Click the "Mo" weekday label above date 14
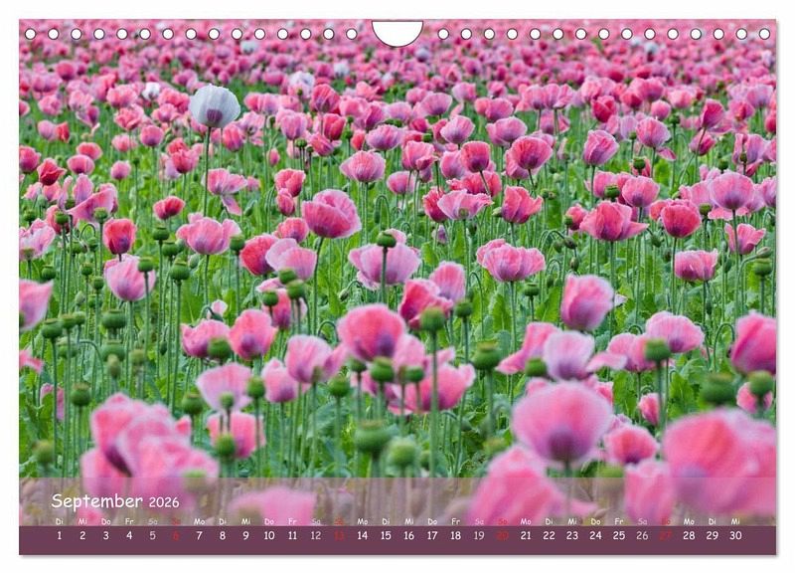The image size is (795, 574). pos(363,521)
